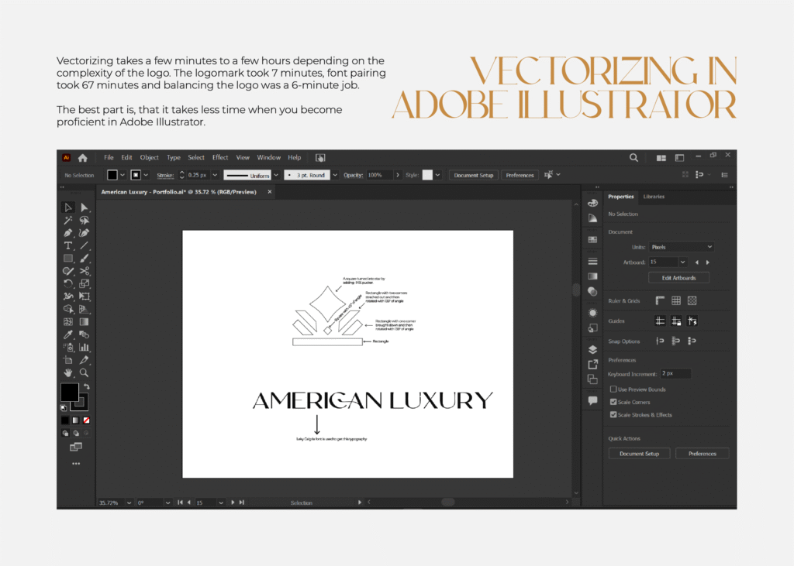Open the rotate view angle dropdown
Viewport: 794px width, 566px height.
point(167,503)
